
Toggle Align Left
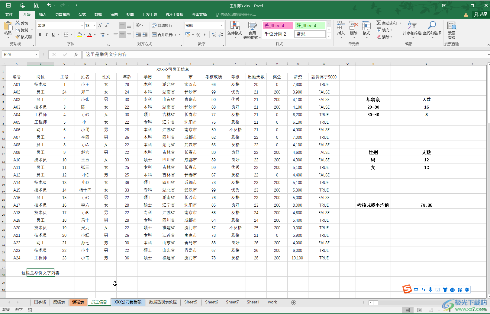[x=115, y=35]
